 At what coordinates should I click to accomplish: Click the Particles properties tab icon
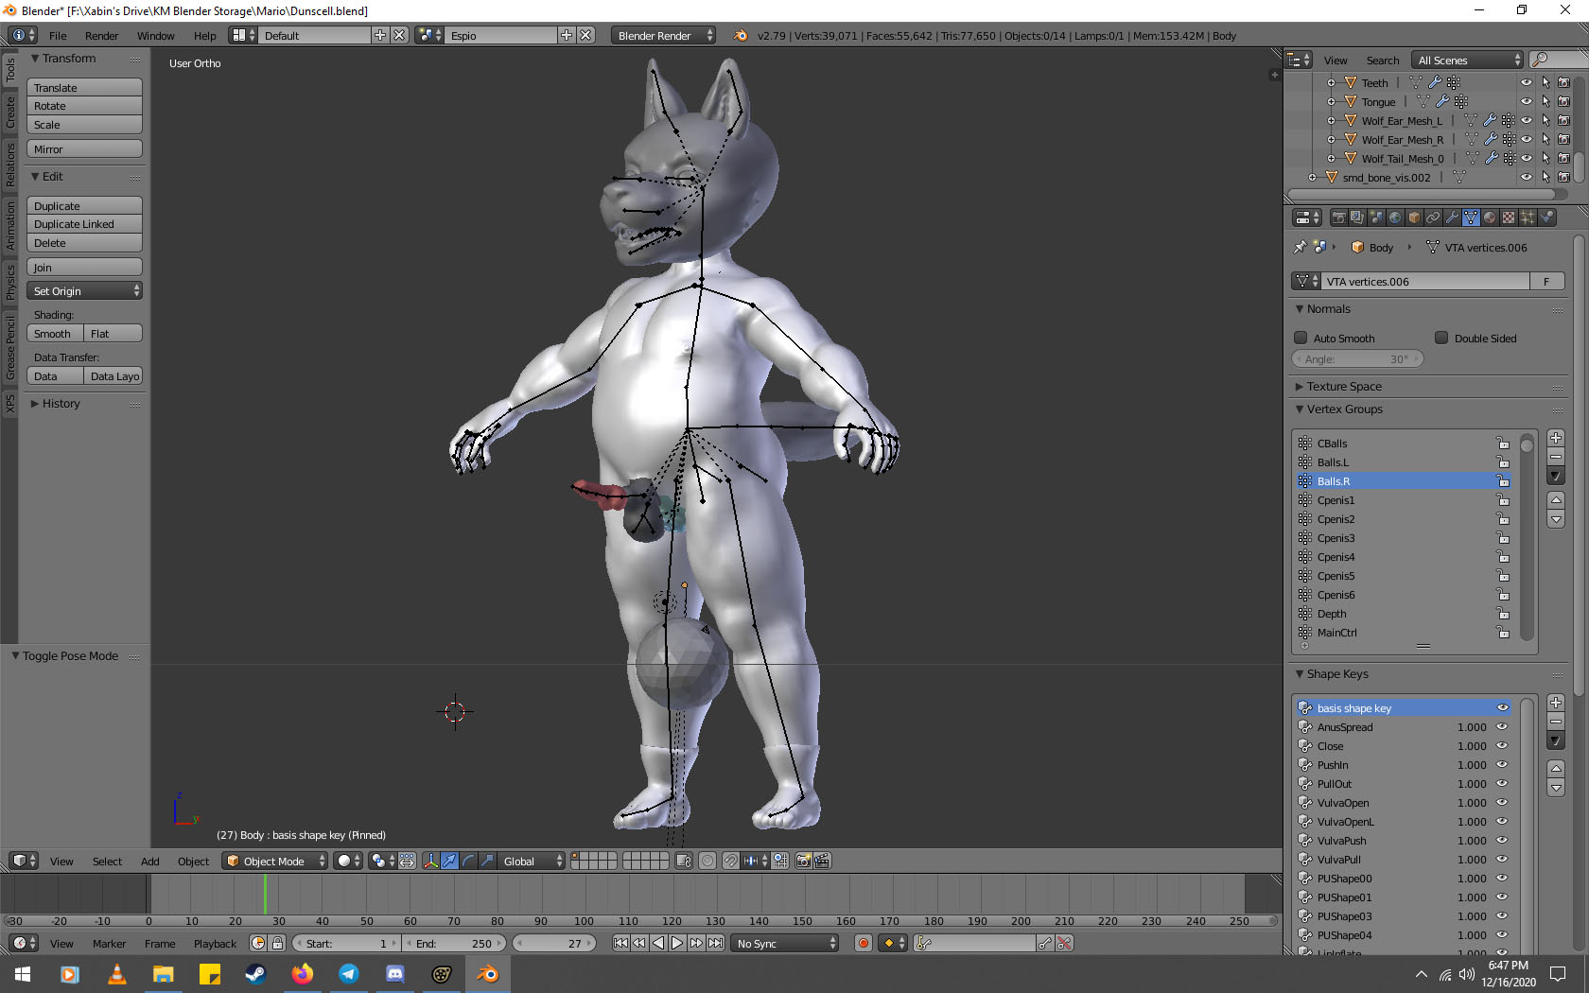pyautogui.click(x=1528, y=218)
